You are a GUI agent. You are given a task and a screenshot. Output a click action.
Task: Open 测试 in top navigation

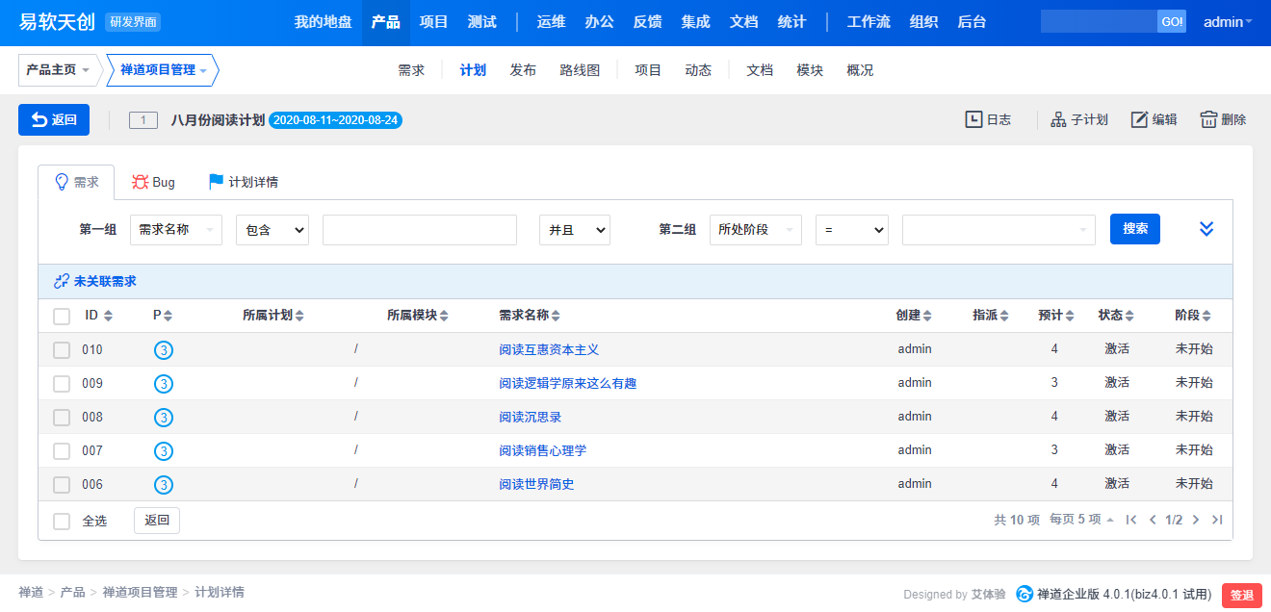click(482, 22)
